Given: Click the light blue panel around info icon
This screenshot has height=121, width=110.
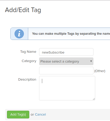Looking at the screenshot, I should 19,34.
